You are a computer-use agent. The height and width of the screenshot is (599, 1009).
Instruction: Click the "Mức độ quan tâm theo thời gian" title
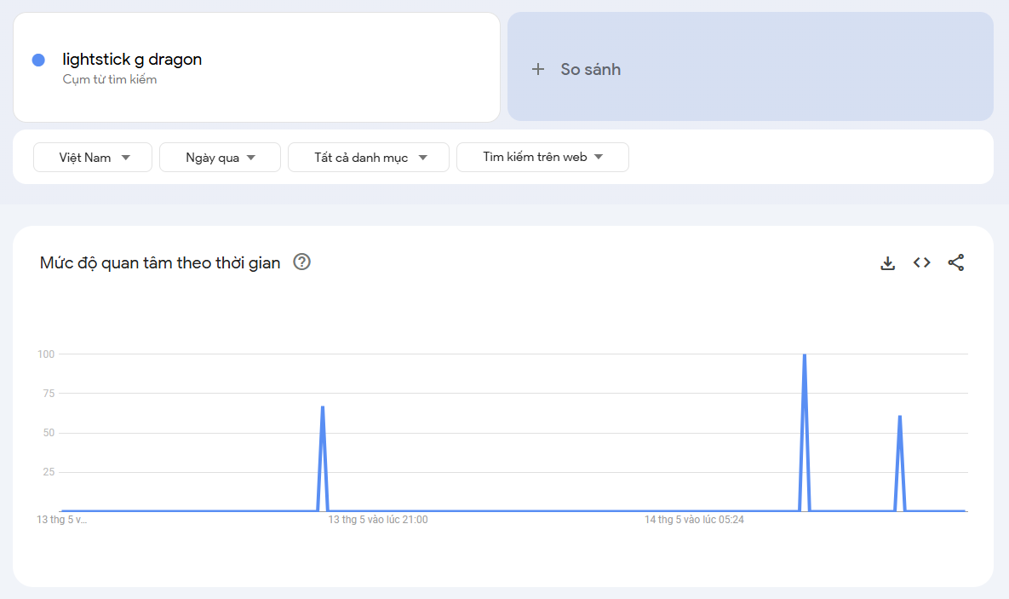pos(160,263)
